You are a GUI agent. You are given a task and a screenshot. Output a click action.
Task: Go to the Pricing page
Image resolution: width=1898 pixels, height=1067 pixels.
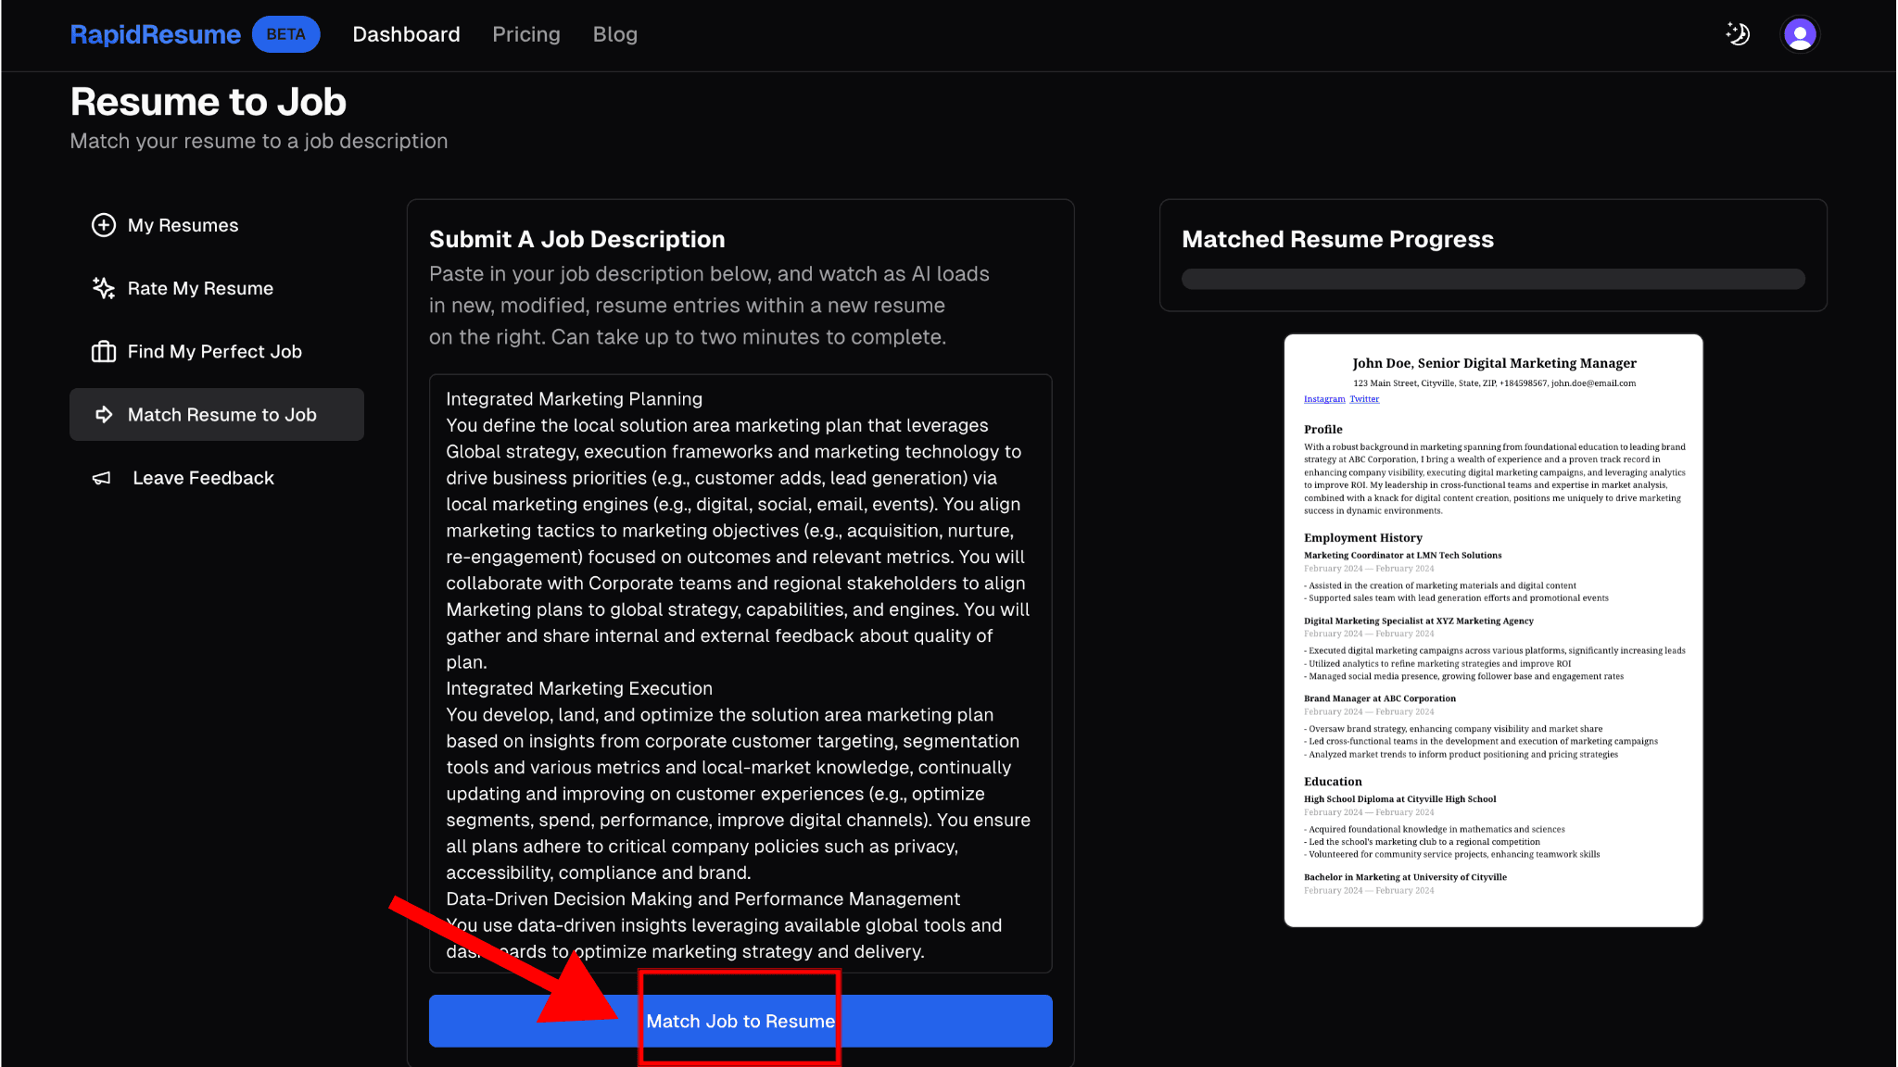526,34
